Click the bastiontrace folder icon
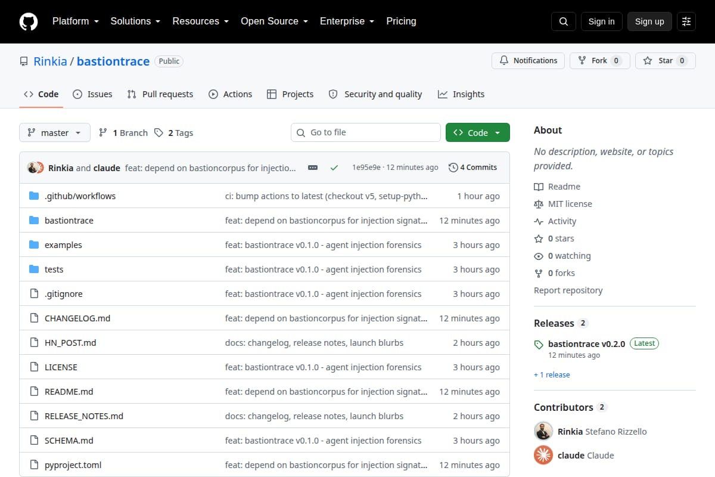Viewport: 715px width, 477px height. pos(34,221)
